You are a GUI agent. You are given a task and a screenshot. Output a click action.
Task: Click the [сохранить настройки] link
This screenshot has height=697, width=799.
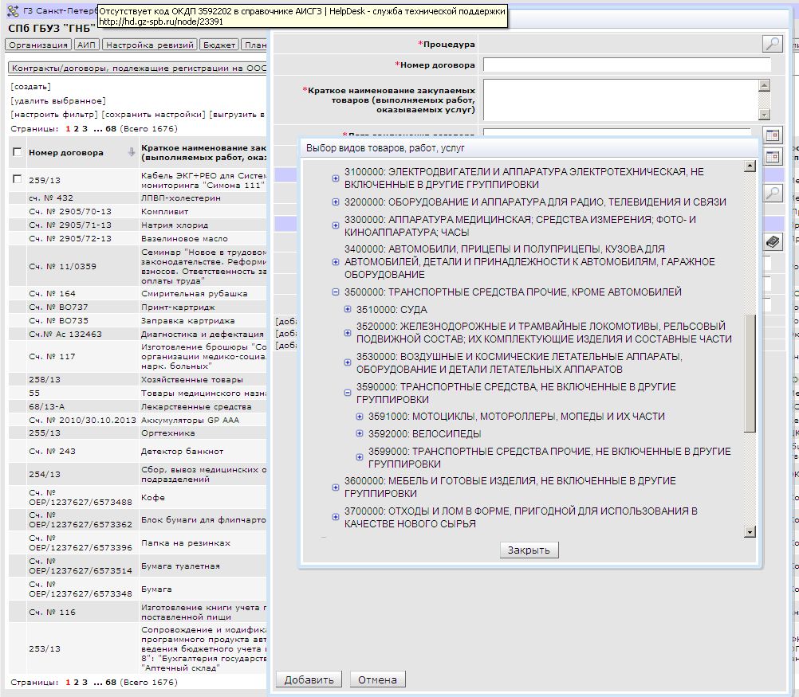153,114
